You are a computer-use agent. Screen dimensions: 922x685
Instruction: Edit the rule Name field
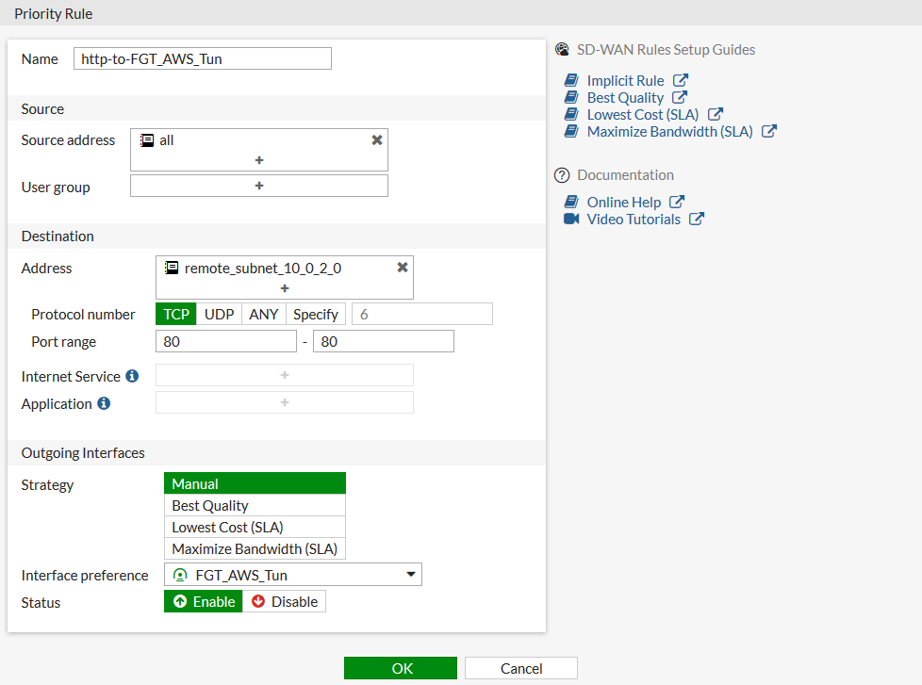pyautogui.click(x=202, y=57)
